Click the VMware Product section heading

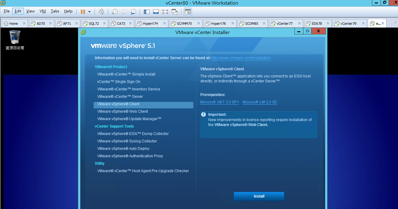[x=111, y=67]
